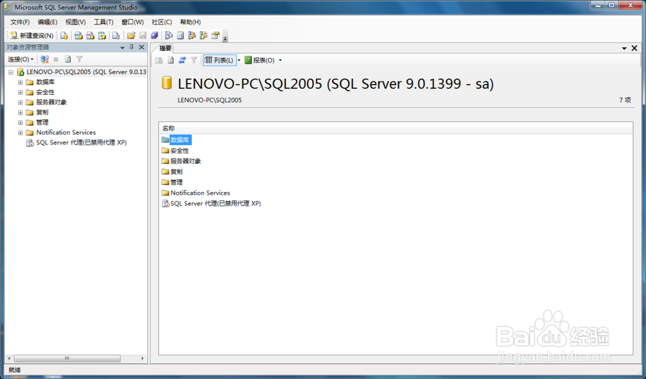Close the 对象资源管理器 panel
Image resolution: width=646 pixels, height=379 pixels.
point(141,47)
